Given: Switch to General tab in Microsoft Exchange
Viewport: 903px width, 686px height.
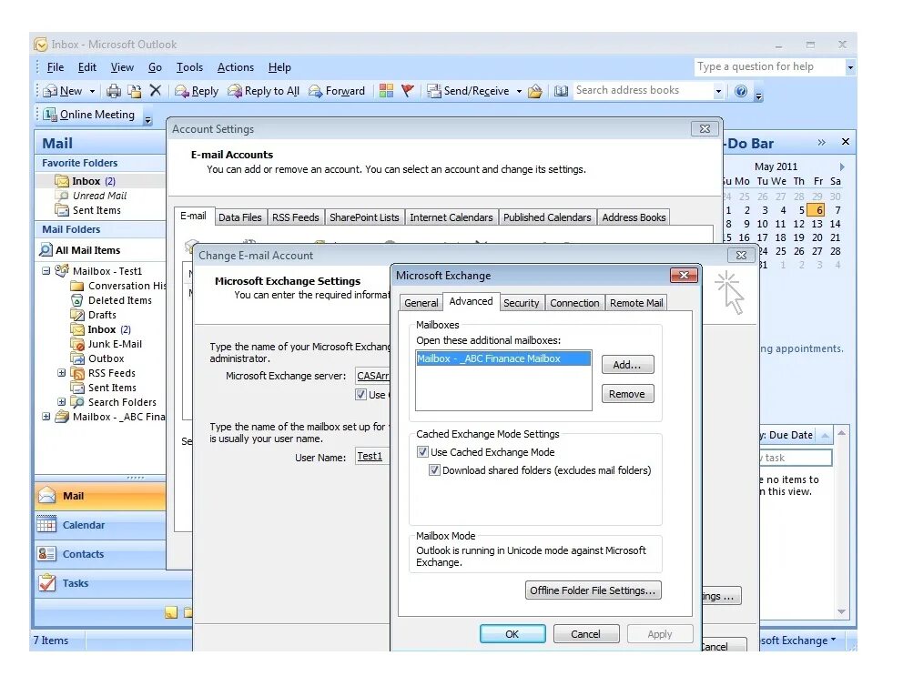Looking at the screenshot, I should (421, 303).
